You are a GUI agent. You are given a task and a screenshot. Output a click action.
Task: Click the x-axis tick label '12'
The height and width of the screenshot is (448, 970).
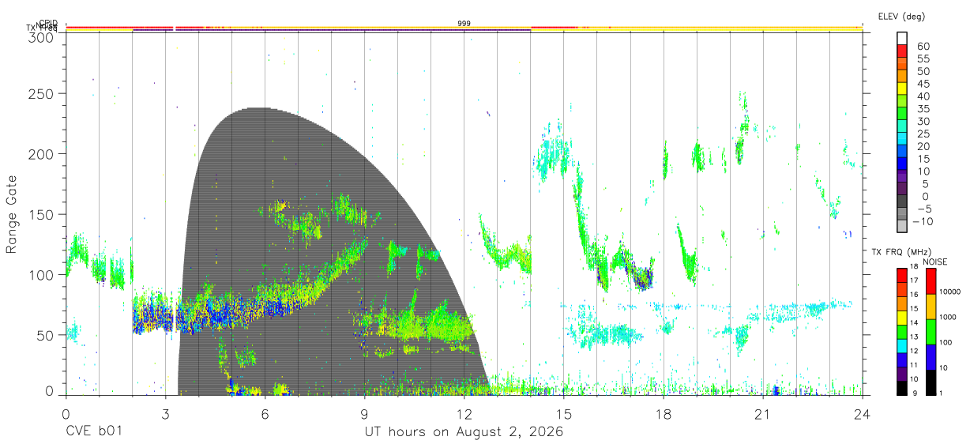pos(464,414)
